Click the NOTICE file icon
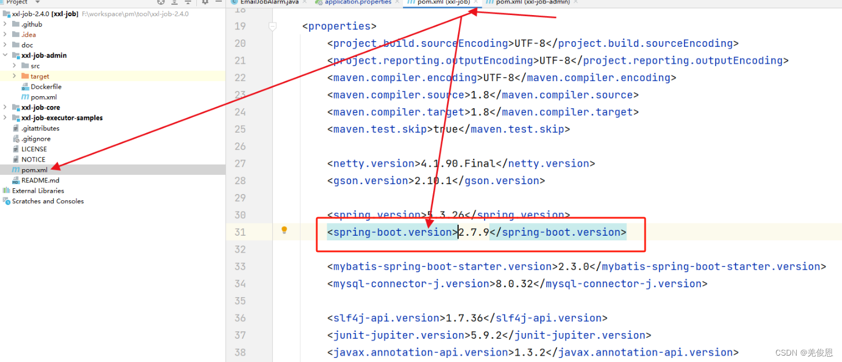 click(x=16, y=160)
